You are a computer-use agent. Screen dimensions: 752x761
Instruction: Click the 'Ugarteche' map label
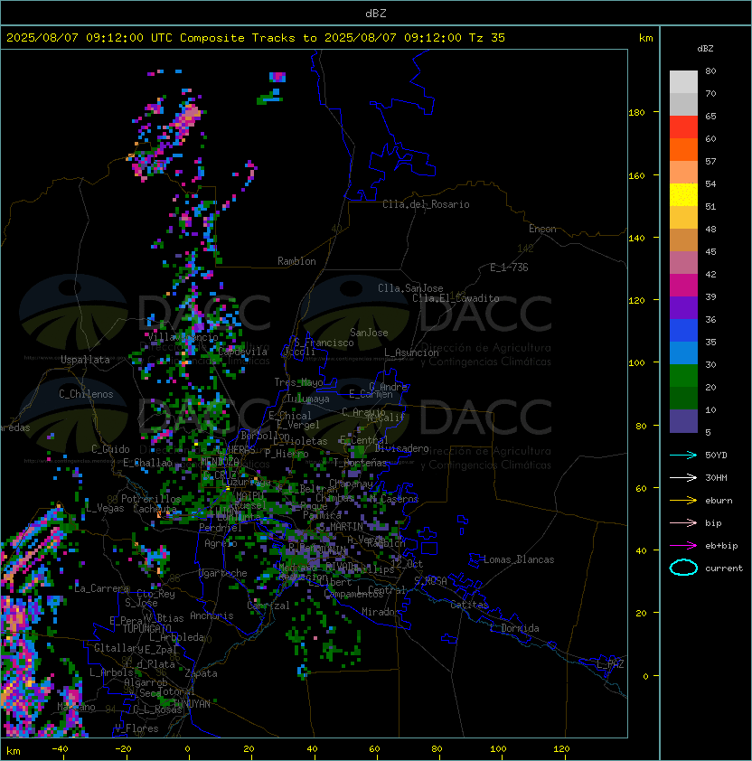[223, 573]
